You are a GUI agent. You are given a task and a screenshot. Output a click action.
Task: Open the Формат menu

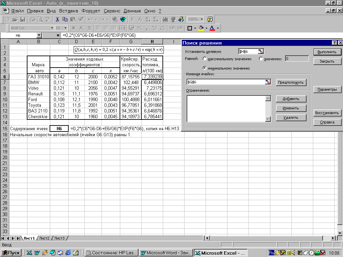91,11
